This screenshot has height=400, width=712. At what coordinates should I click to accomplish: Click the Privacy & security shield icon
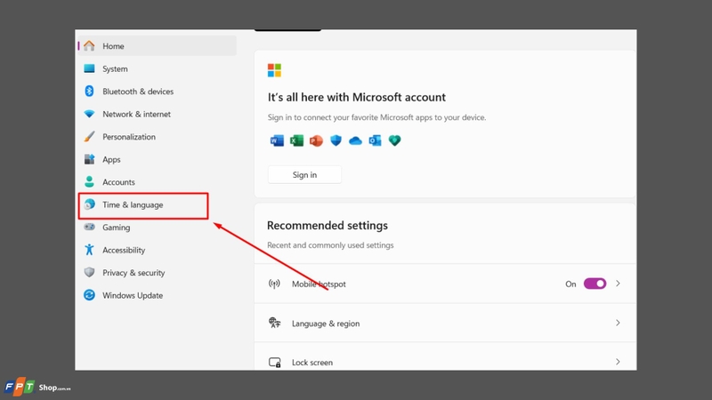pos(90,272)
